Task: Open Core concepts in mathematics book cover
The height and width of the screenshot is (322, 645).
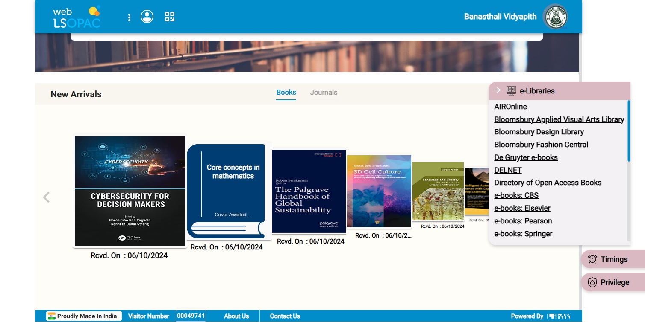Action: tap(226, 191)
